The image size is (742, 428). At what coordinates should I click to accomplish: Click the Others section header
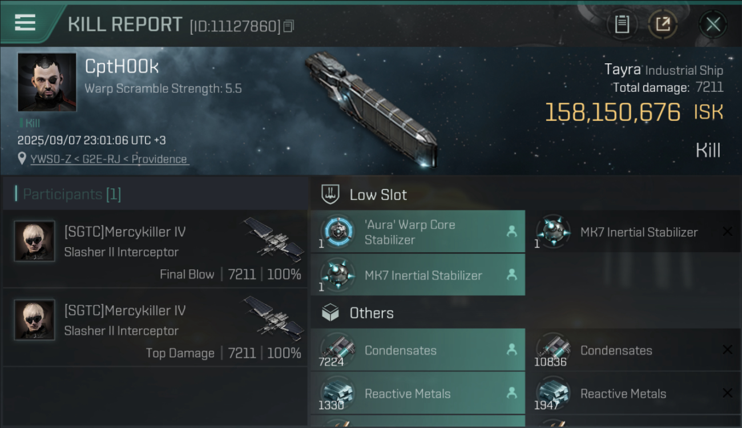(371, 313)
